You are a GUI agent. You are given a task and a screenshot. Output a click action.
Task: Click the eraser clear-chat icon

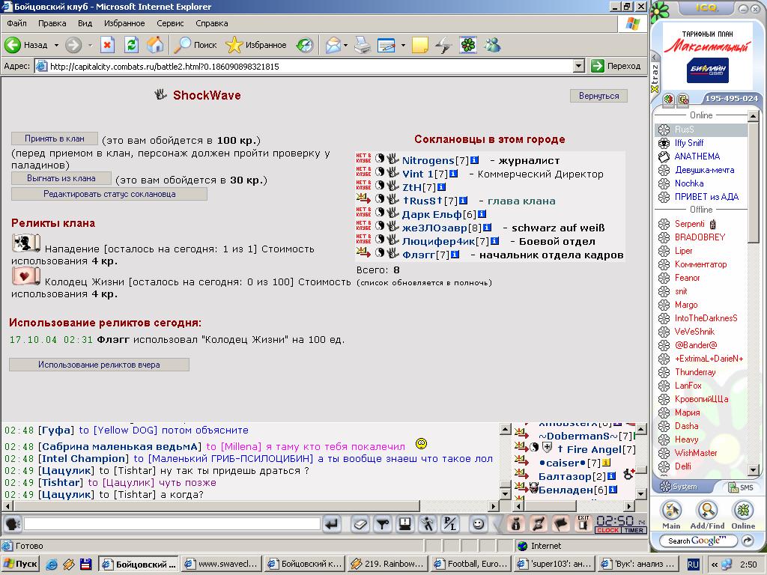point(360,524)
